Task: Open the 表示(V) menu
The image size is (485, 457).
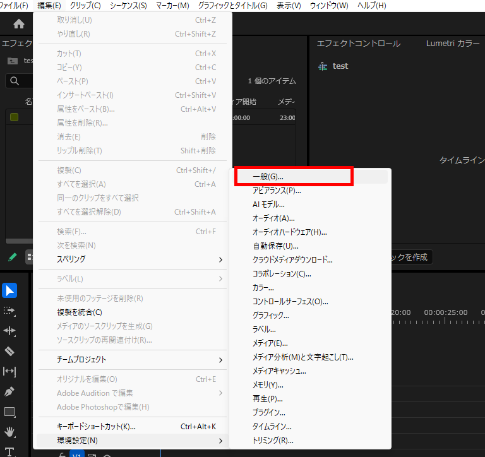Action: pos(289,6)
